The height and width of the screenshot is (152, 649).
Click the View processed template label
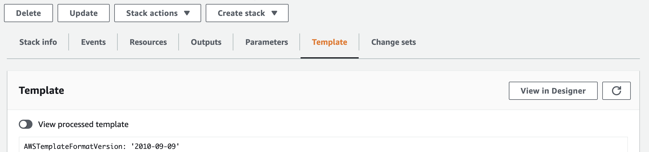(83, 124)
